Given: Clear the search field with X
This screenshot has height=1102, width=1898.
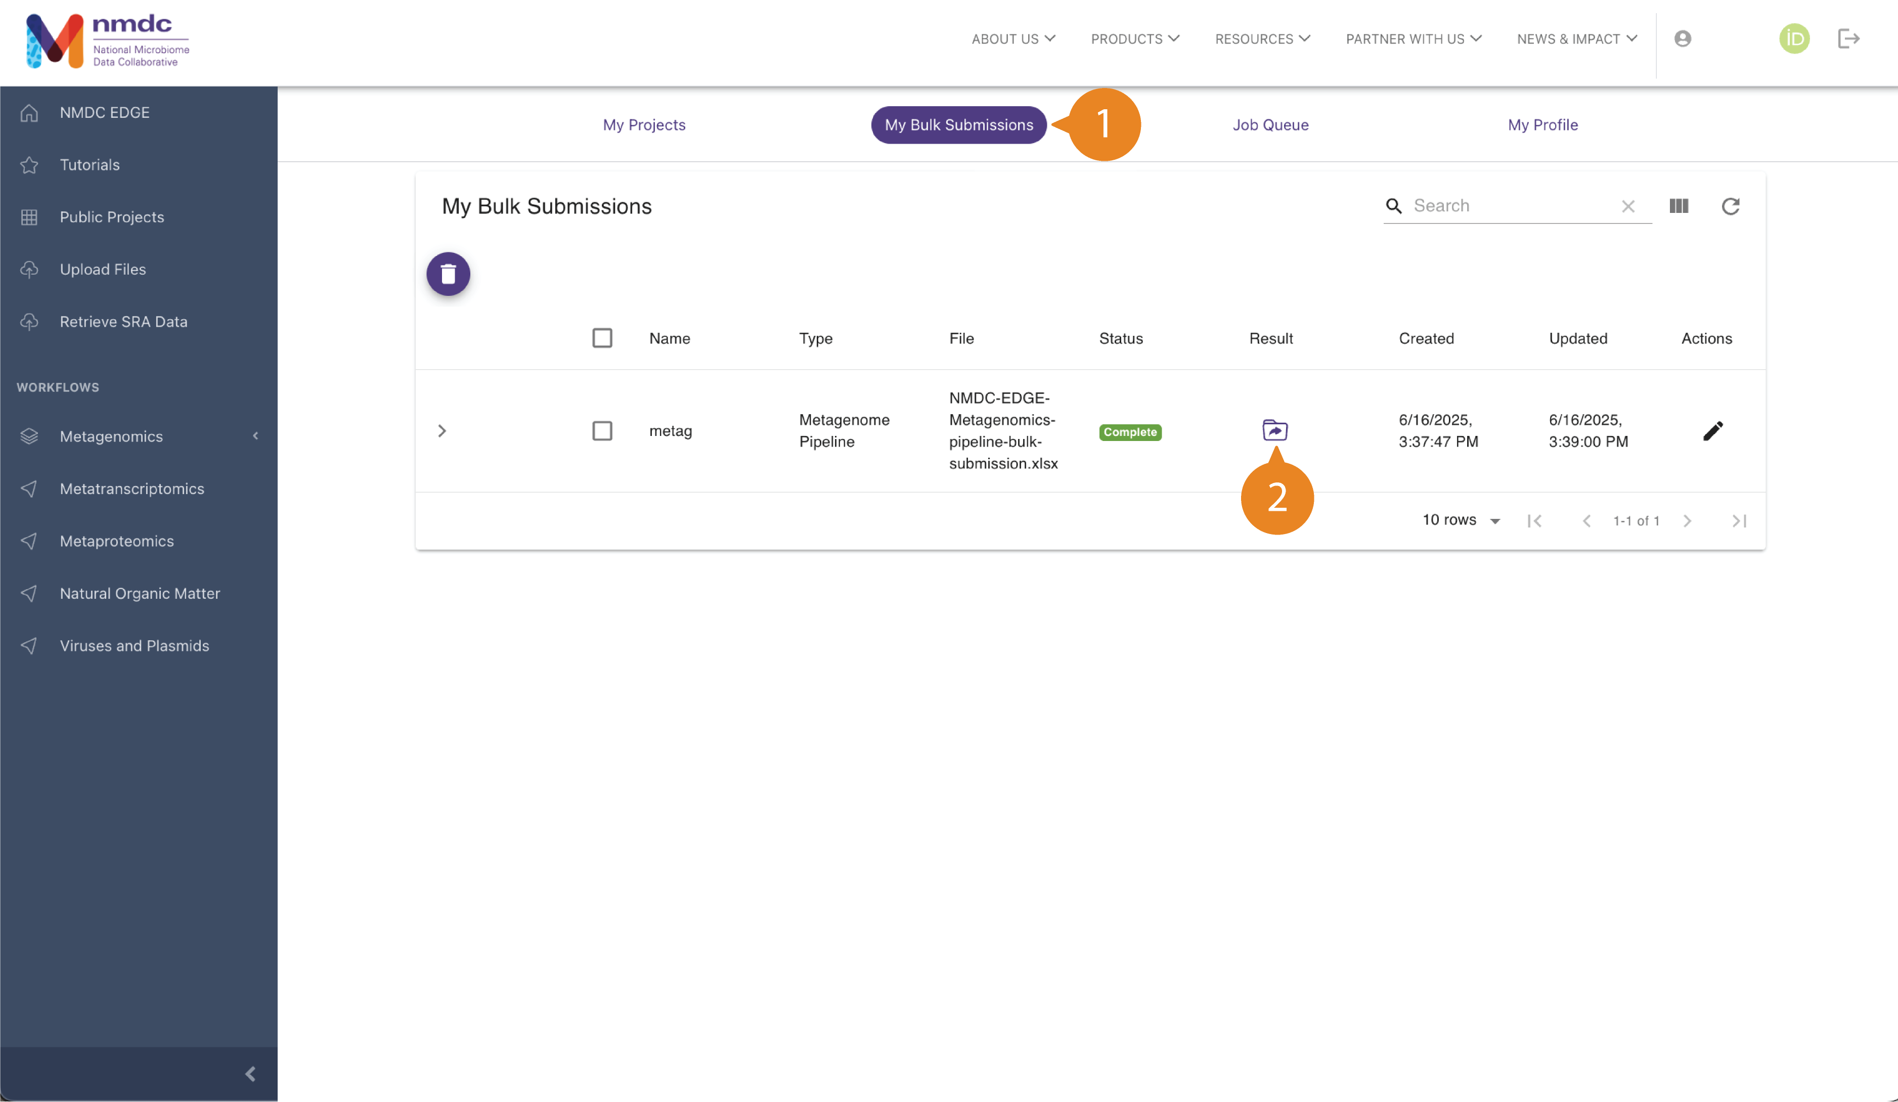Looking at the screenshot, I should click(x=1627, y=206).
